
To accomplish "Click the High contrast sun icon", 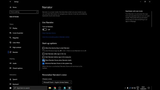I will 10,47.
